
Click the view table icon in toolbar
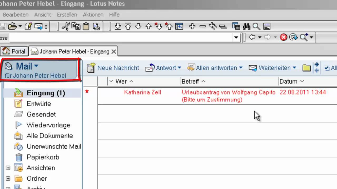point(236,26)
